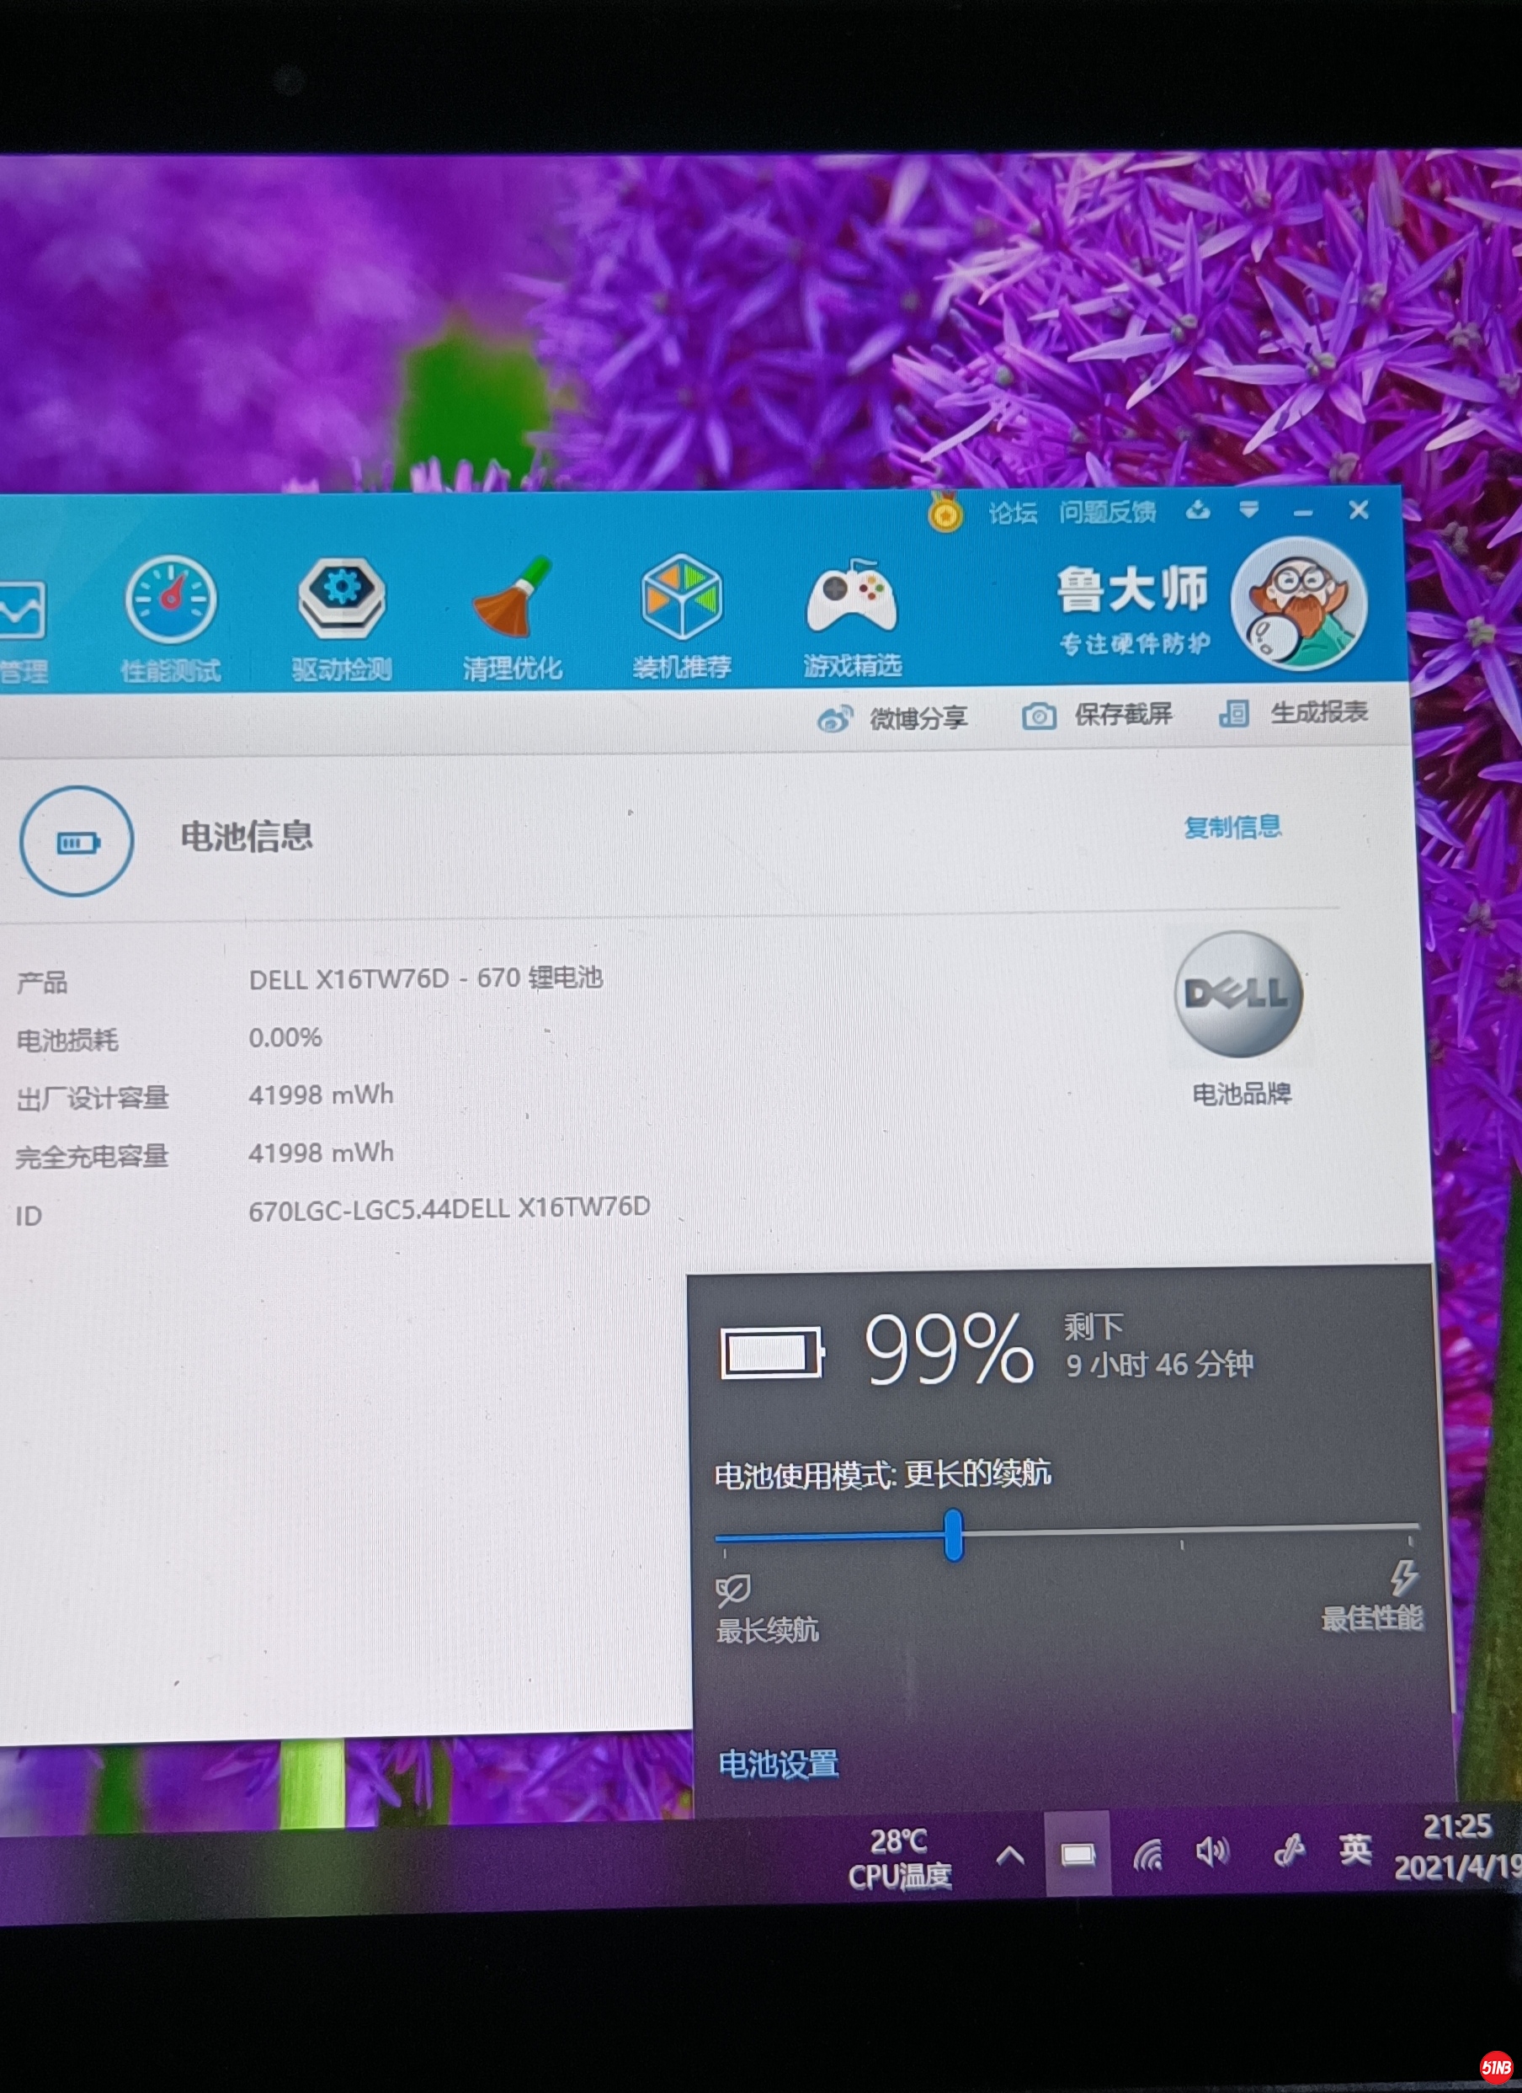The width and height of the screenshot is (1522, 2093).
Task: Open the 论坛 forum link
Action: tap(1013, 512)
